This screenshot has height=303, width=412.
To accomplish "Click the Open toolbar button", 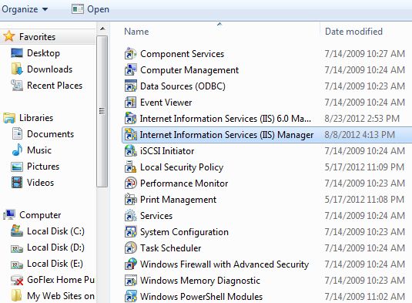I will [90, 9].
